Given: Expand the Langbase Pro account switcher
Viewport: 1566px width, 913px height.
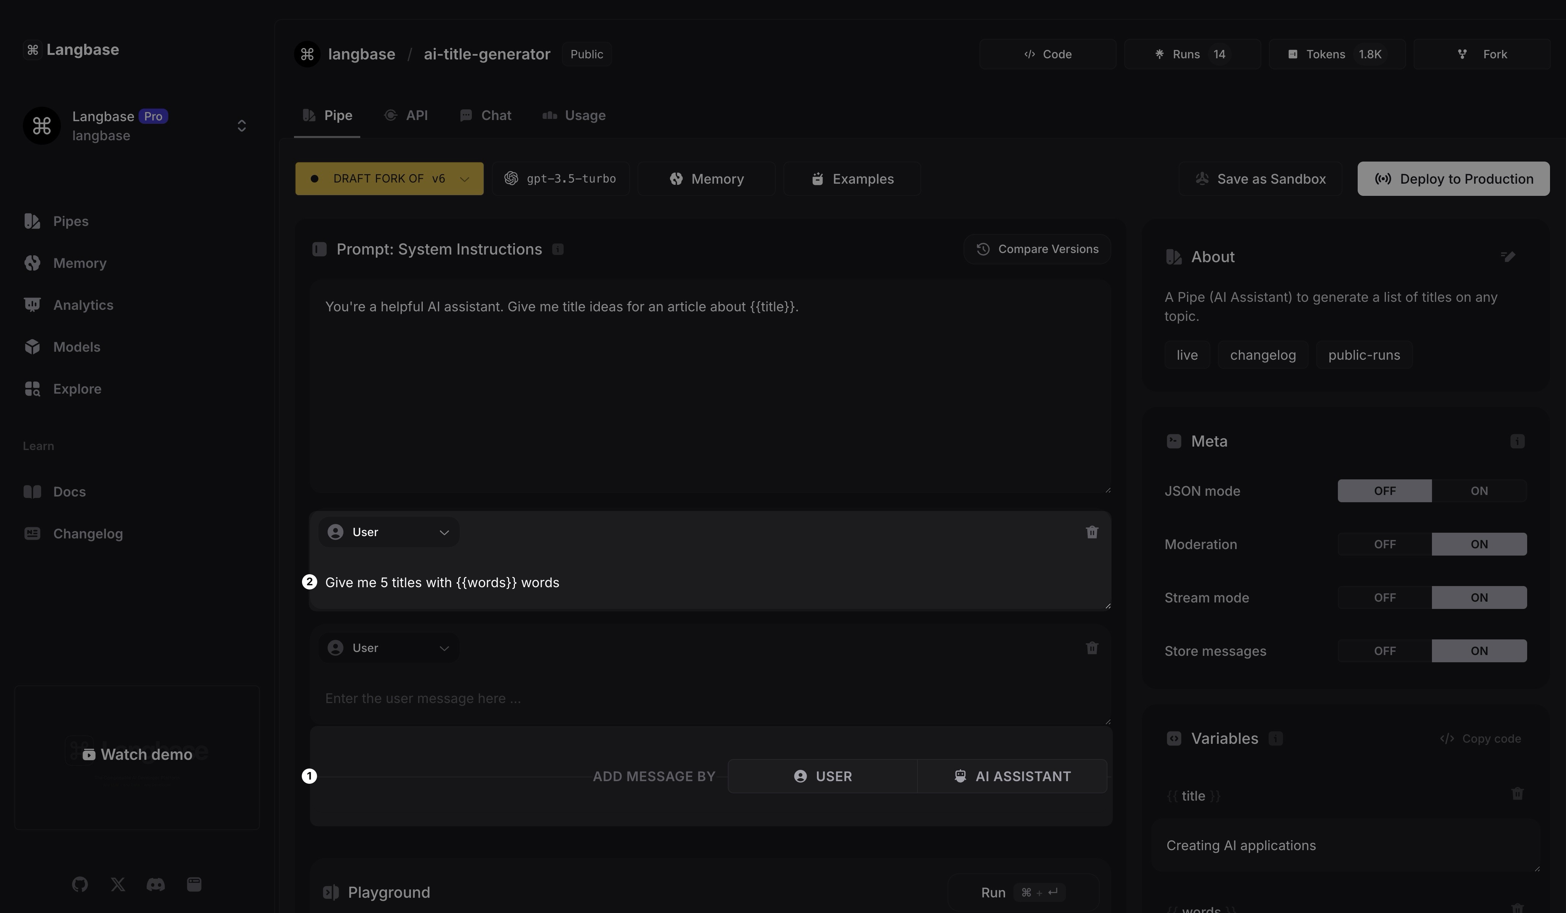Looking at the screenshot, I should pos(241,126).
